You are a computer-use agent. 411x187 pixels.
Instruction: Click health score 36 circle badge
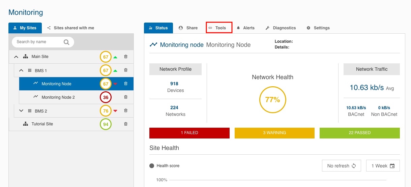click(106, 97)
